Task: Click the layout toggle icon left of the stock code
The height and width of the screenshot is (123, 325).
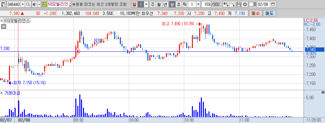Action: 3,4
